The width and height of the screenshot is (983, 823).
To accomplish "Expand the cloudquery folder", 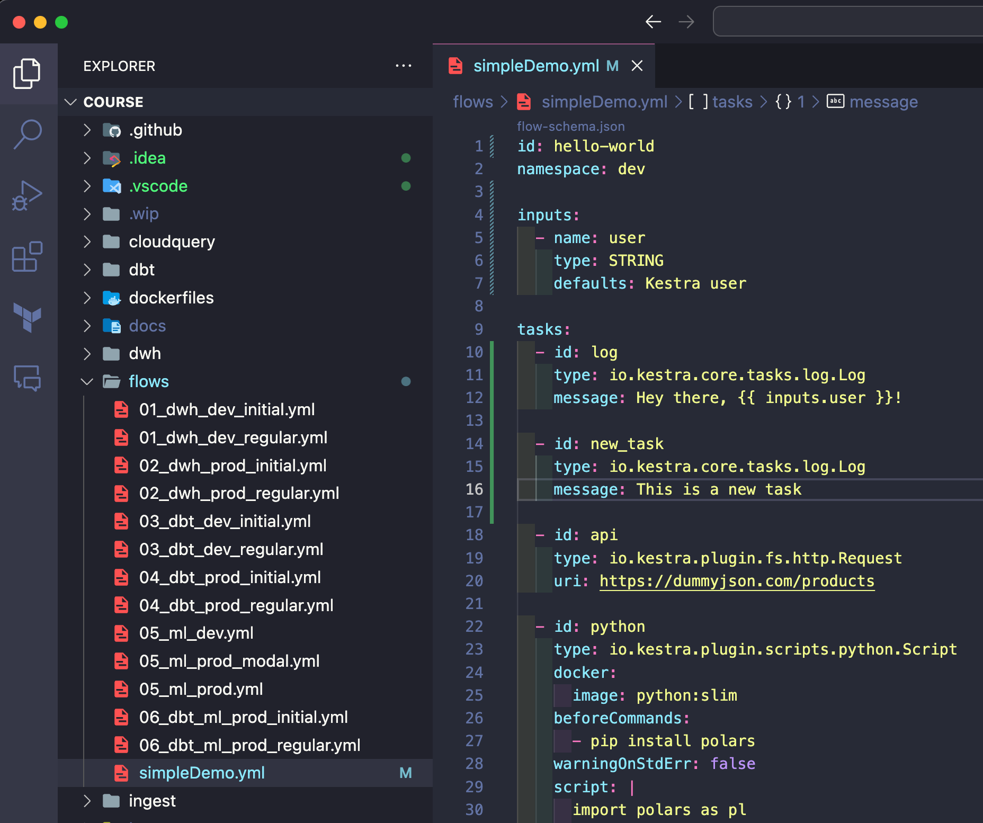I will point(87,241).
